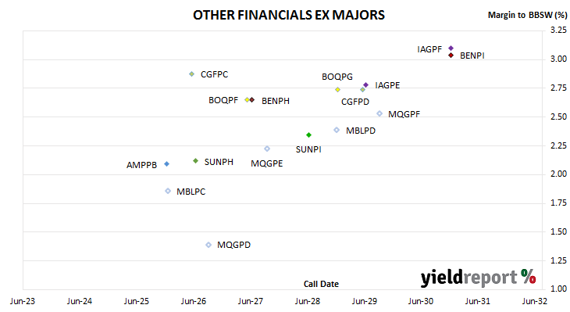Click the BENPI dark red diamond marker
Screen dimensions: 570x312
coord(451,56)
